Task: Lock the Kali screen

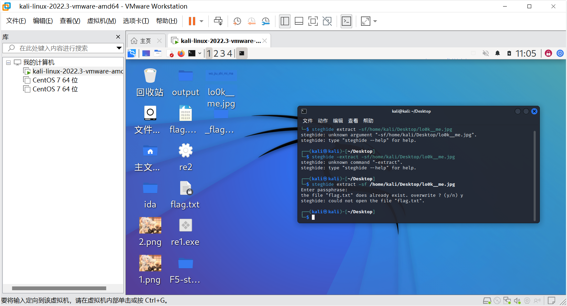Action: click(548, 53)
